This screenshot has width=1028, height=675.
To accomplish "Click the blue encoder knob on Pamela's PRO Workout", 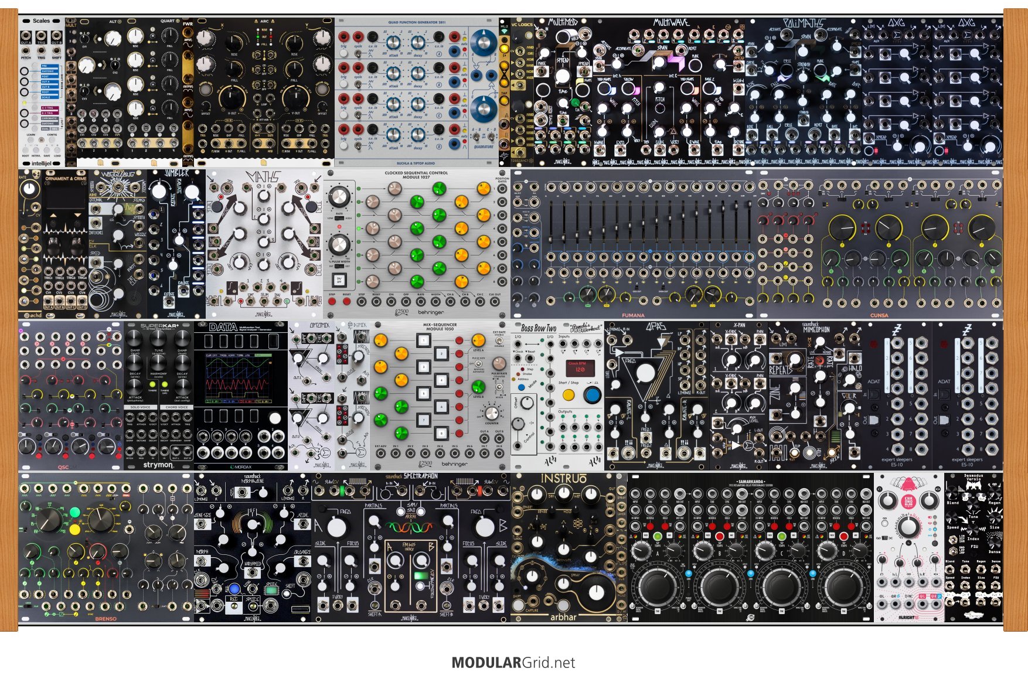I will tap(592, 395).
